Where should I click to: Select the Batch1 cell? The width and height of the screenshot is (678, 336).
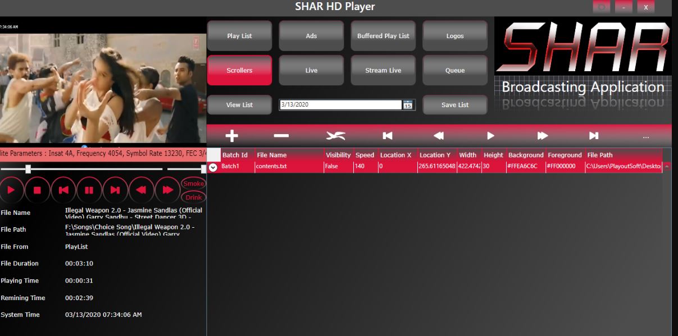tap(238, 167)
